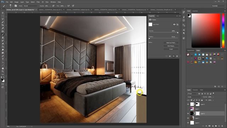Click the delete mask trash icon in Properties
This screenshot has height=128, width=227.
pos(177,56)
